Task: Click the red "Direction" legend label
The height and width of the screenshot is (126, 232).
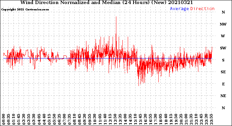Action: tap(202, 9)
